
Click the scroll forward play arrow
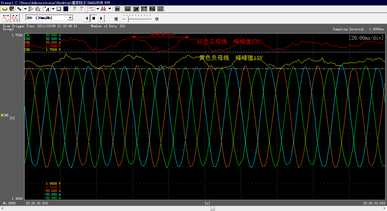(x=101, y=18)
